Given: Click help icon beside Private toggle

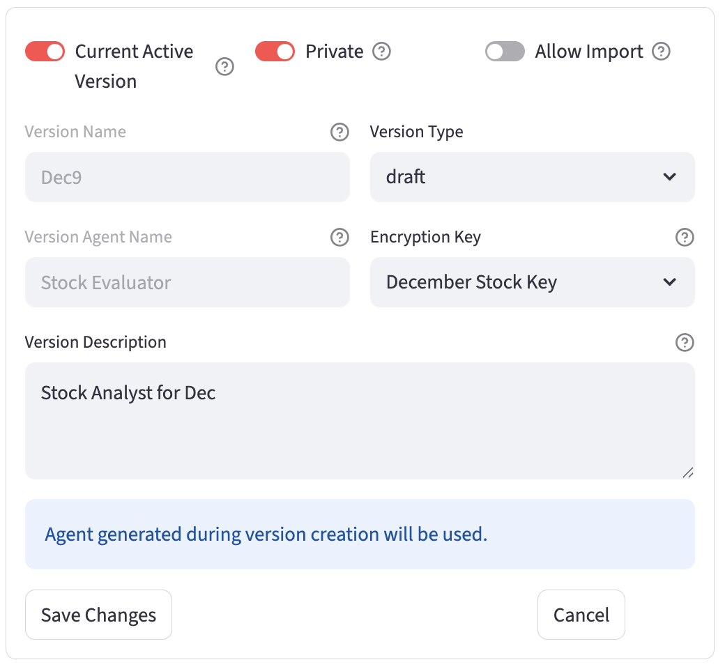Looking at the screenshot, I should 381,52.
